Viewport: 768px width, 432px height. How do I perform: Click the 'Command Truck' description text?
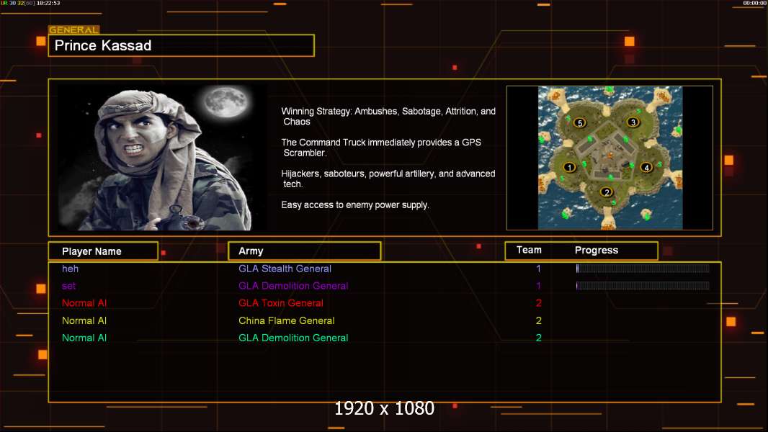coord(381,148)
